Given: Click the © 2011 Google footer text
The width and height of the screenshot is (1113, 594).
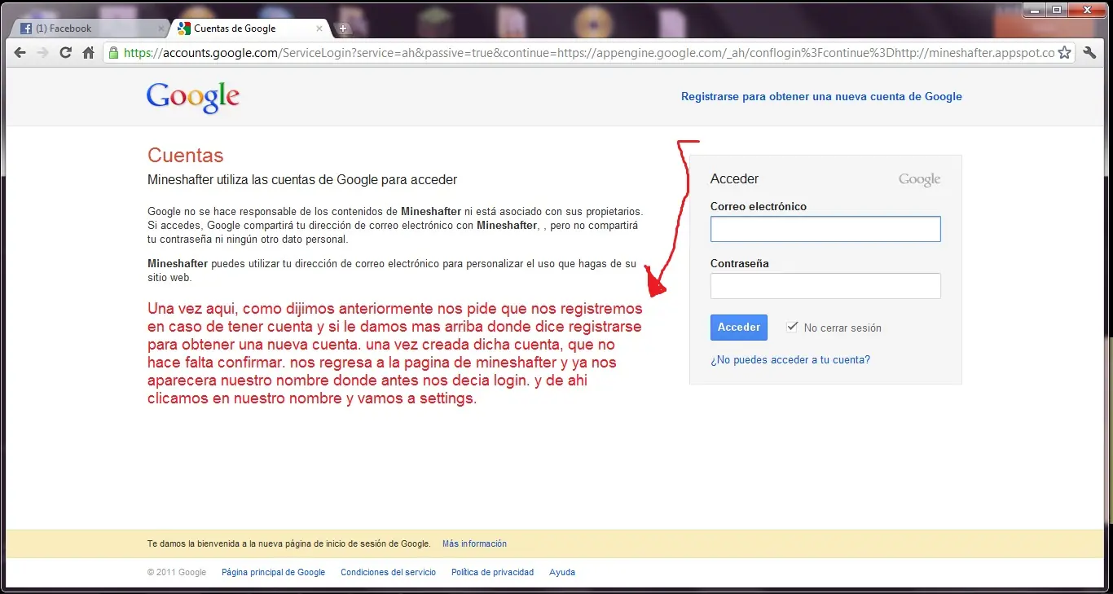Looking at the screenshot, I should click(177, 572).
